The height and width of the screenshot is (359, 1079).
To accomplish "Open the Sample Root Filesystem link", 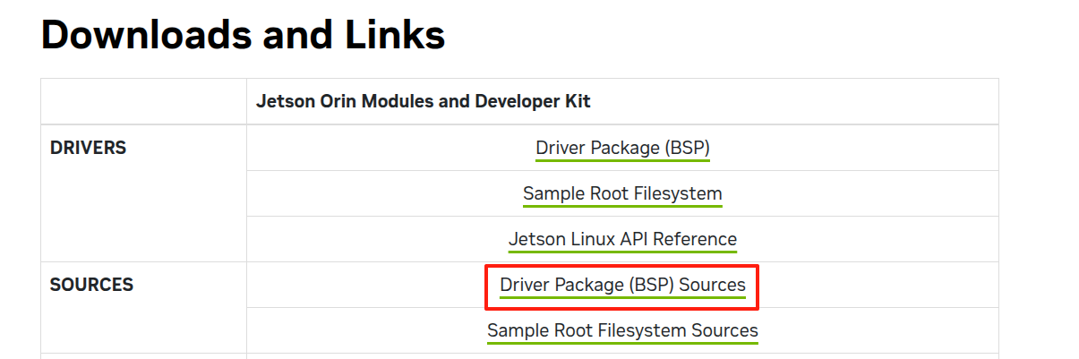I will point(622,193).
